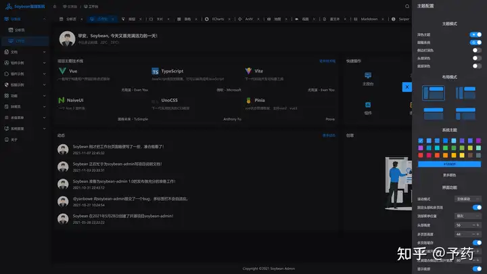
Task: Decrease 多页签高度 value with minus button
Action: [x=473, y=234]
